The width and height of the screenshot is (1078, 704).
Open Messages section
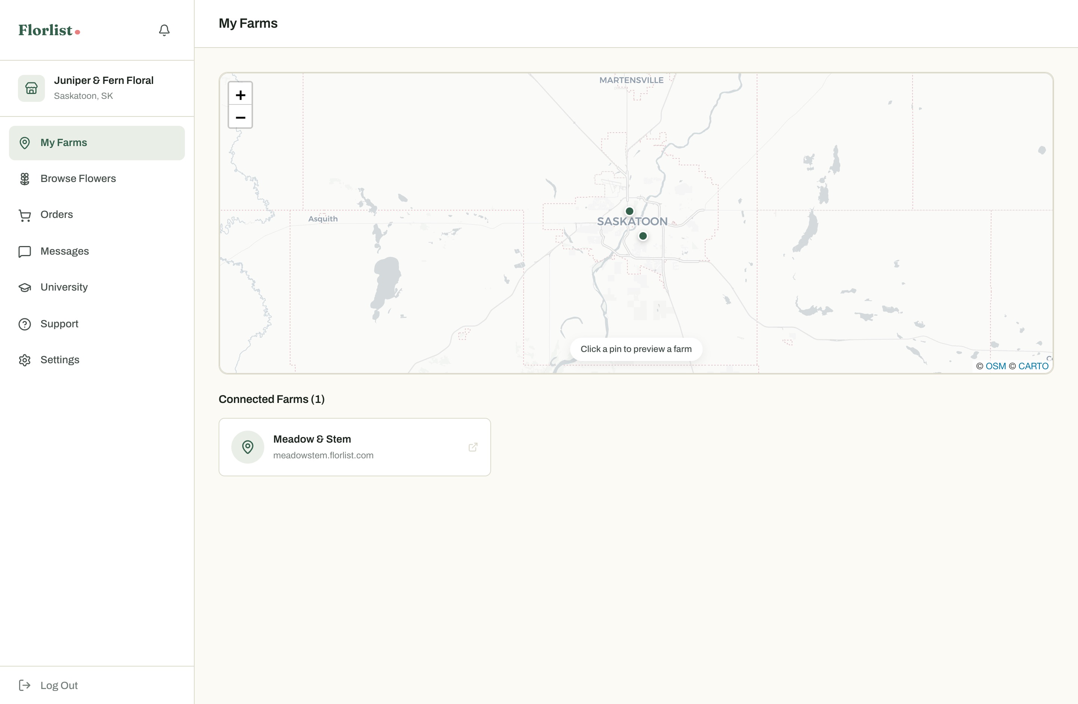pyautogui.click(x=97, y=251)
